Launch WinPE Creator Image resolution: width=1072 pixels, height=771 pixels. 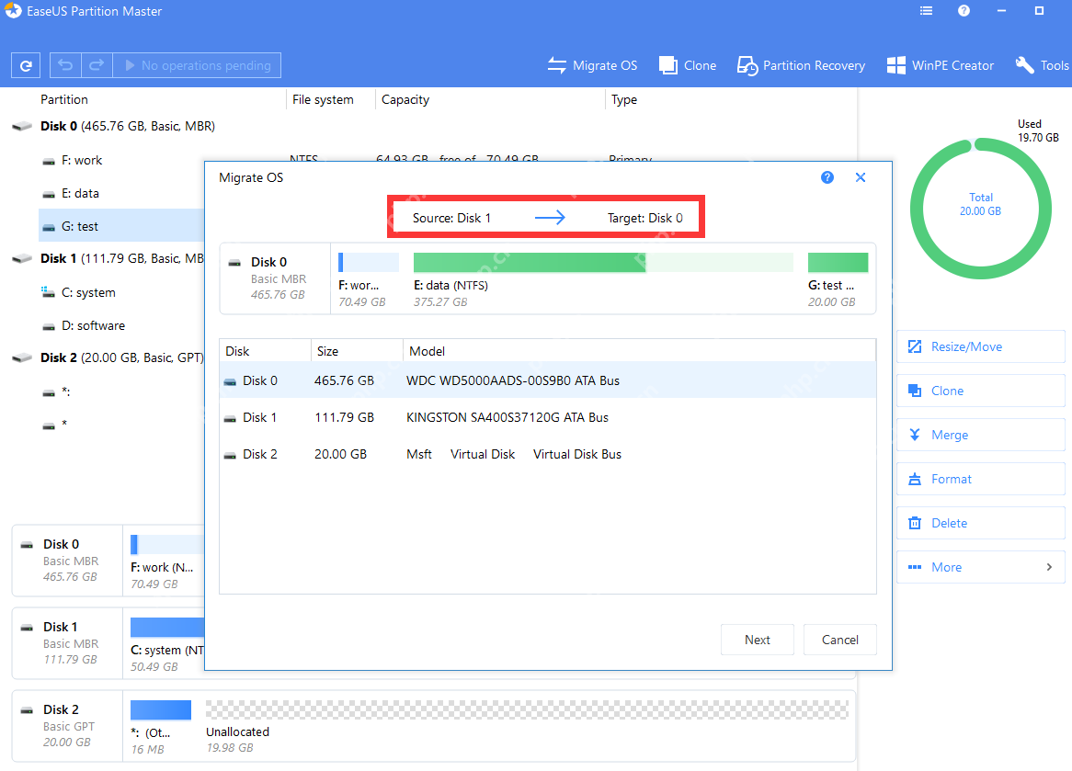[x=940, y=65]
